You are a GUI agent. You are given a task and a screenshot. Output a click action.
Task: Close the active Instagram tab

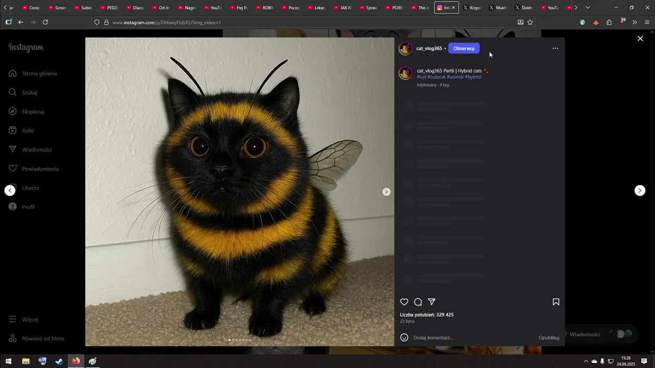click(x=453, y=8)
